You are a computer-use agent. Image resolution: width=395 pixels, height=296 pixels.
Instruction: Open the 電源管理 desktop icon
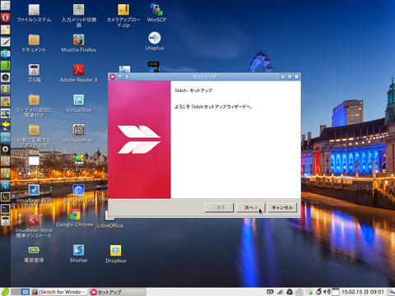(34, 254)
